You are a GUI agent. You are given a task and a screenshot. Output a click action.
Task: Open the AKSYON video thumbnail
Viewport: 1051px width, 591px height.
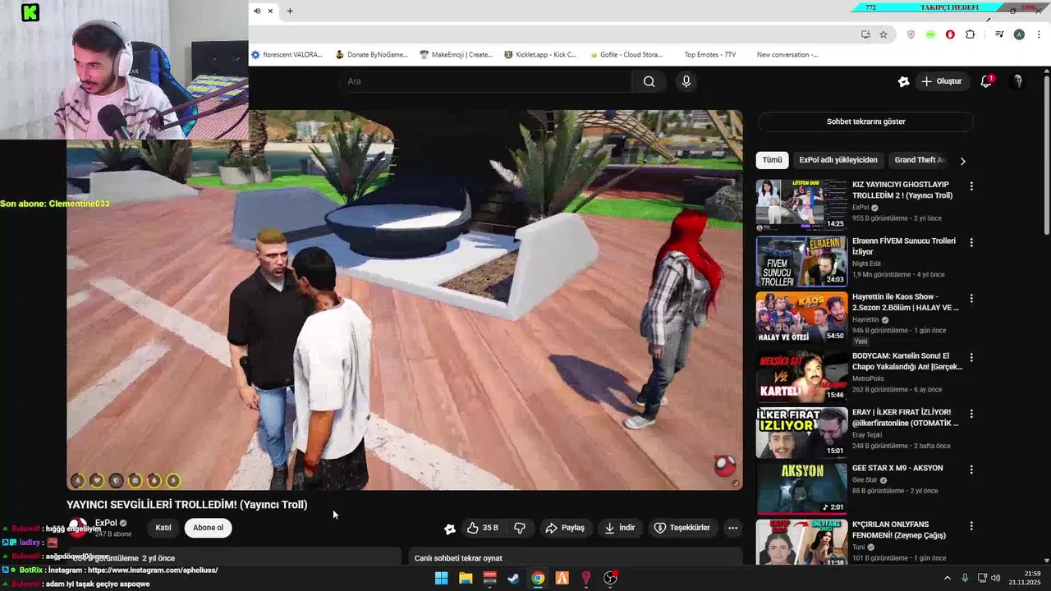click(x=801, y=488)
